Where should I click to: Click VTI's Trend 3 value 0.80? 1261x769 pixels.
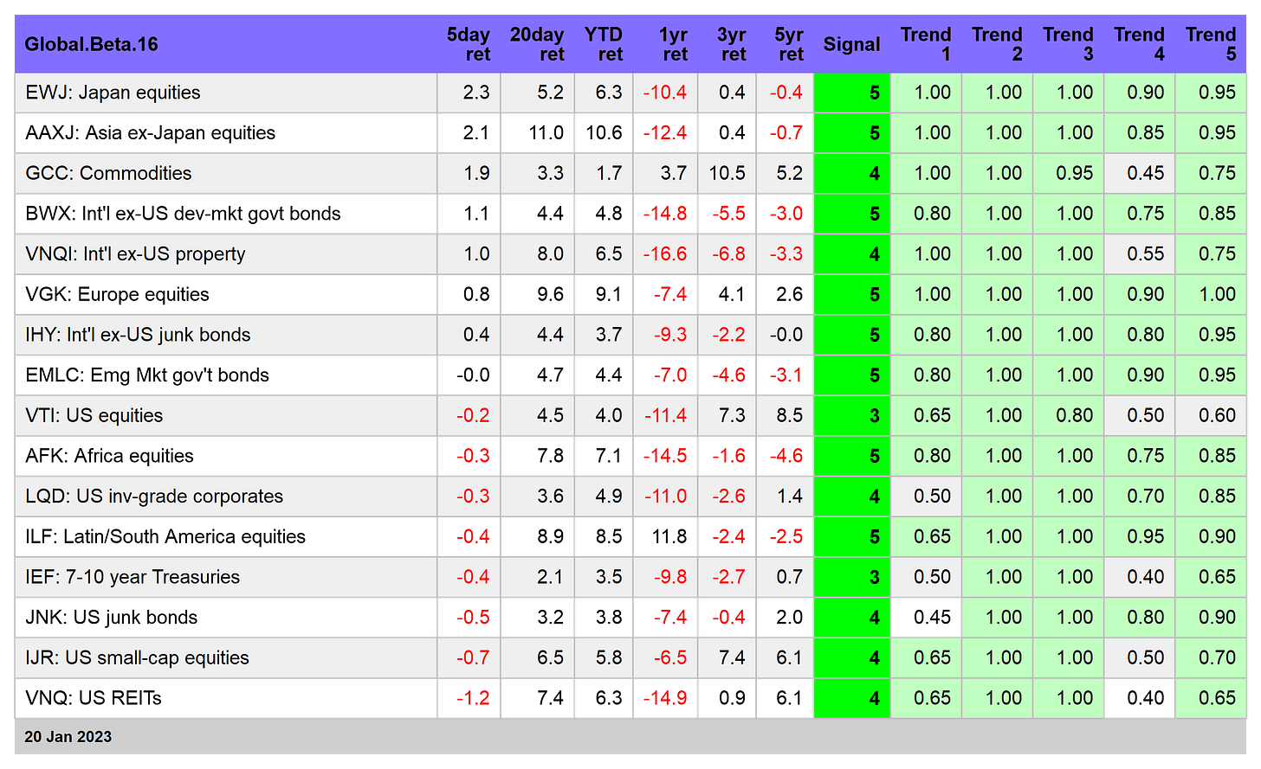click(1075, 415)
